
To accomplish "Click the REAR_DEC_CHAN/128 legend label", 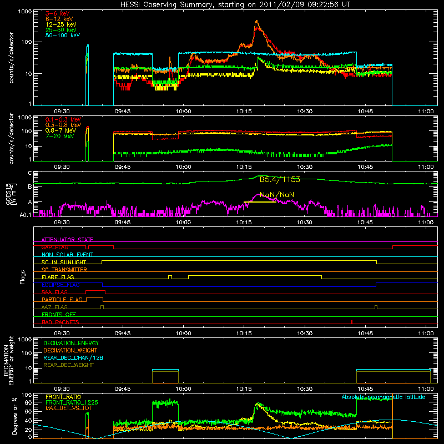I will [73, 357].
